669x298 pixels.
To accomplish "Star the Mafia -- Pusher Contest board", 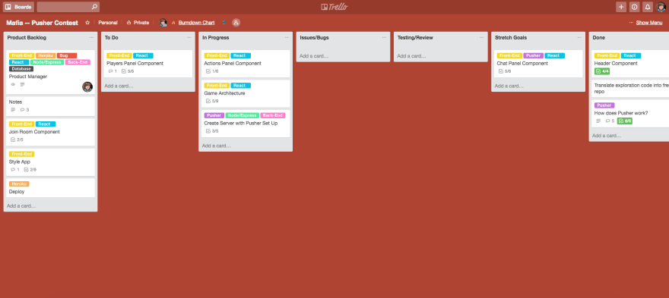I will point(87,23).
